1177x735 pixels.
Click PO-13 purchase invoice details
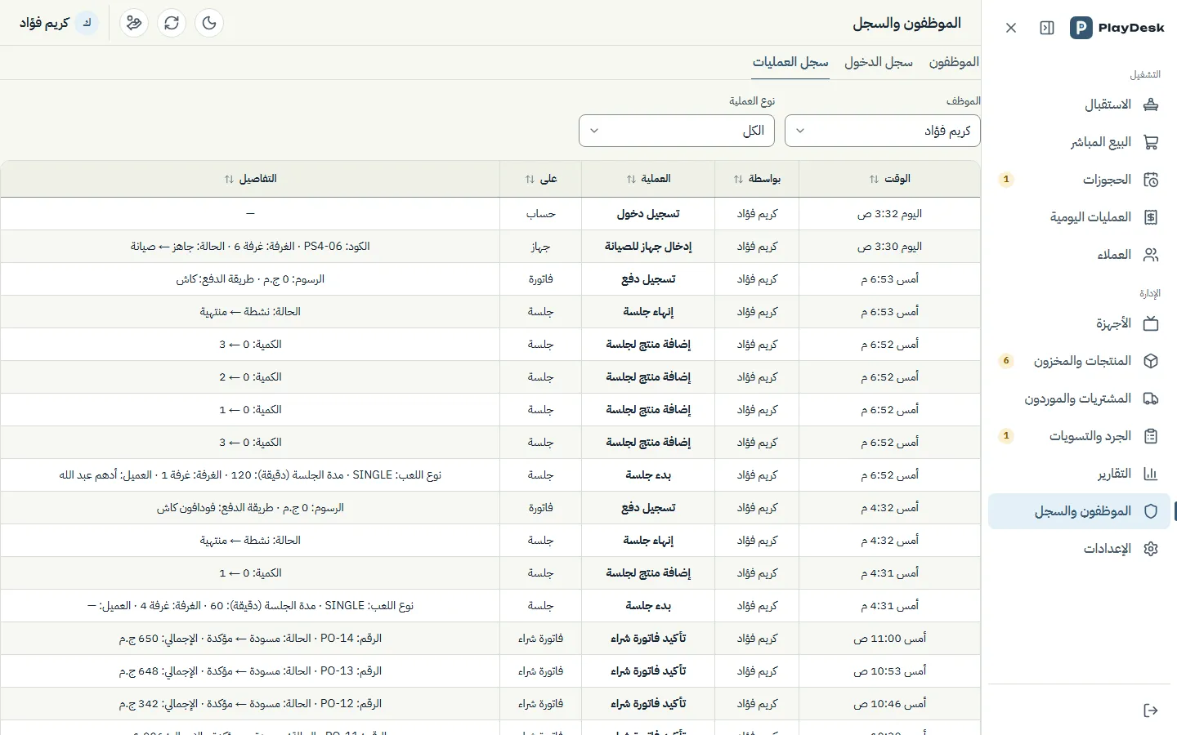[250, 671]
